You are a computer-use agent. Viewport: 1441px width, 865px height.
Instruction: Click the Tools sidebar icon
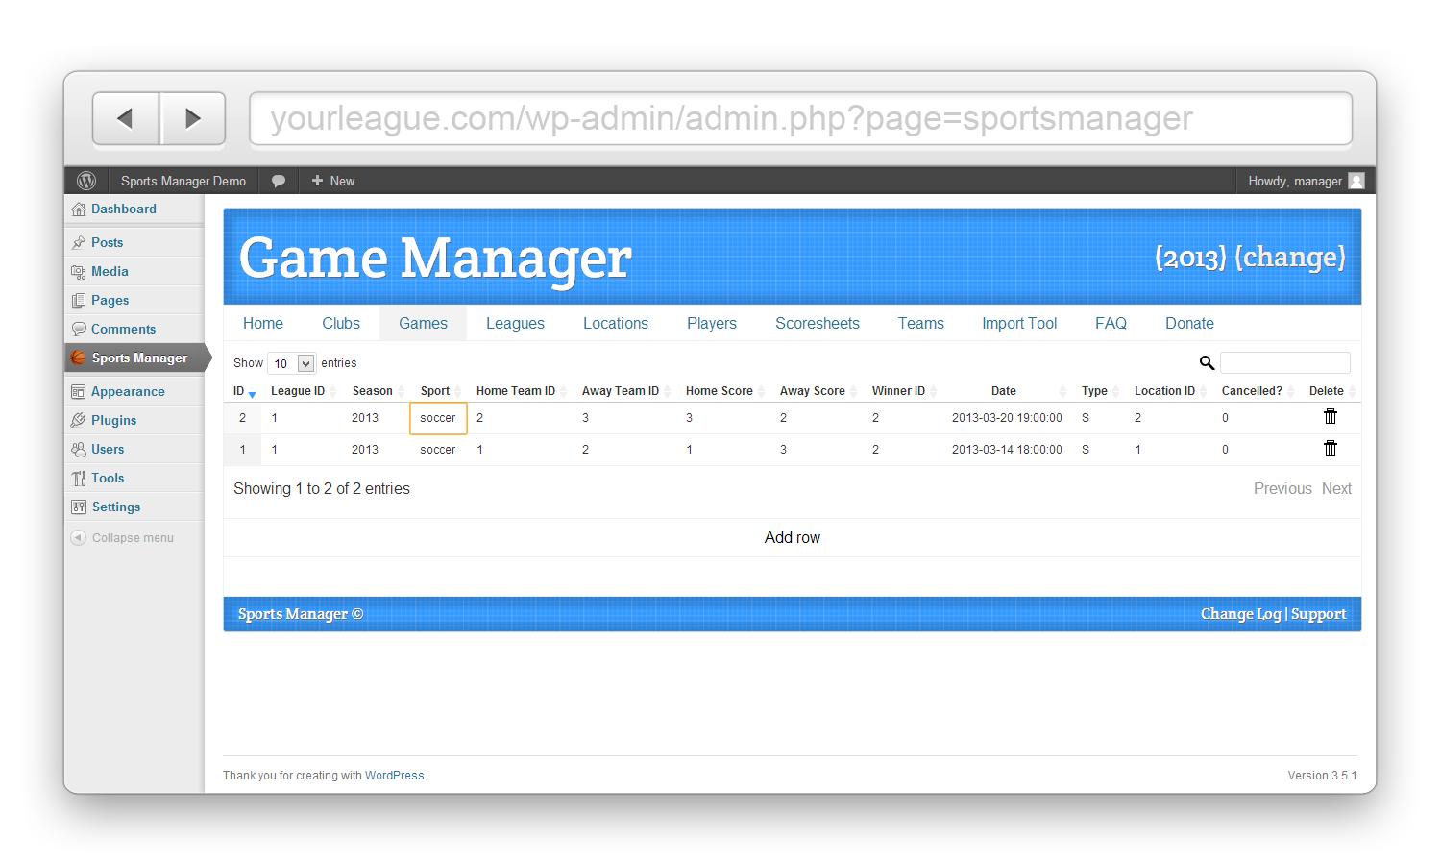[79, 479]
